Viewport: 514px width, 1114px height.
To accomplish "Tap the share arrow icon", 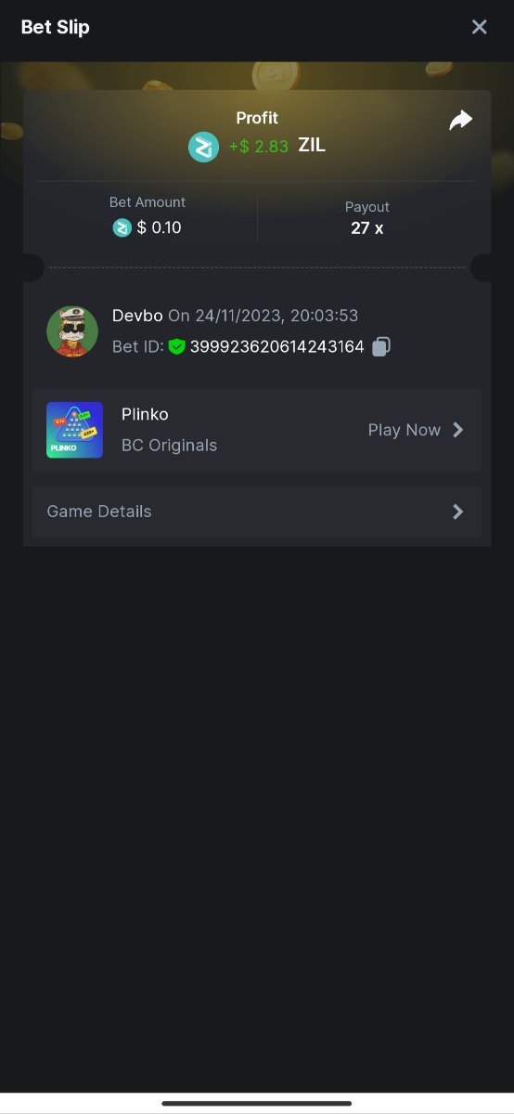I will point(461,121).
